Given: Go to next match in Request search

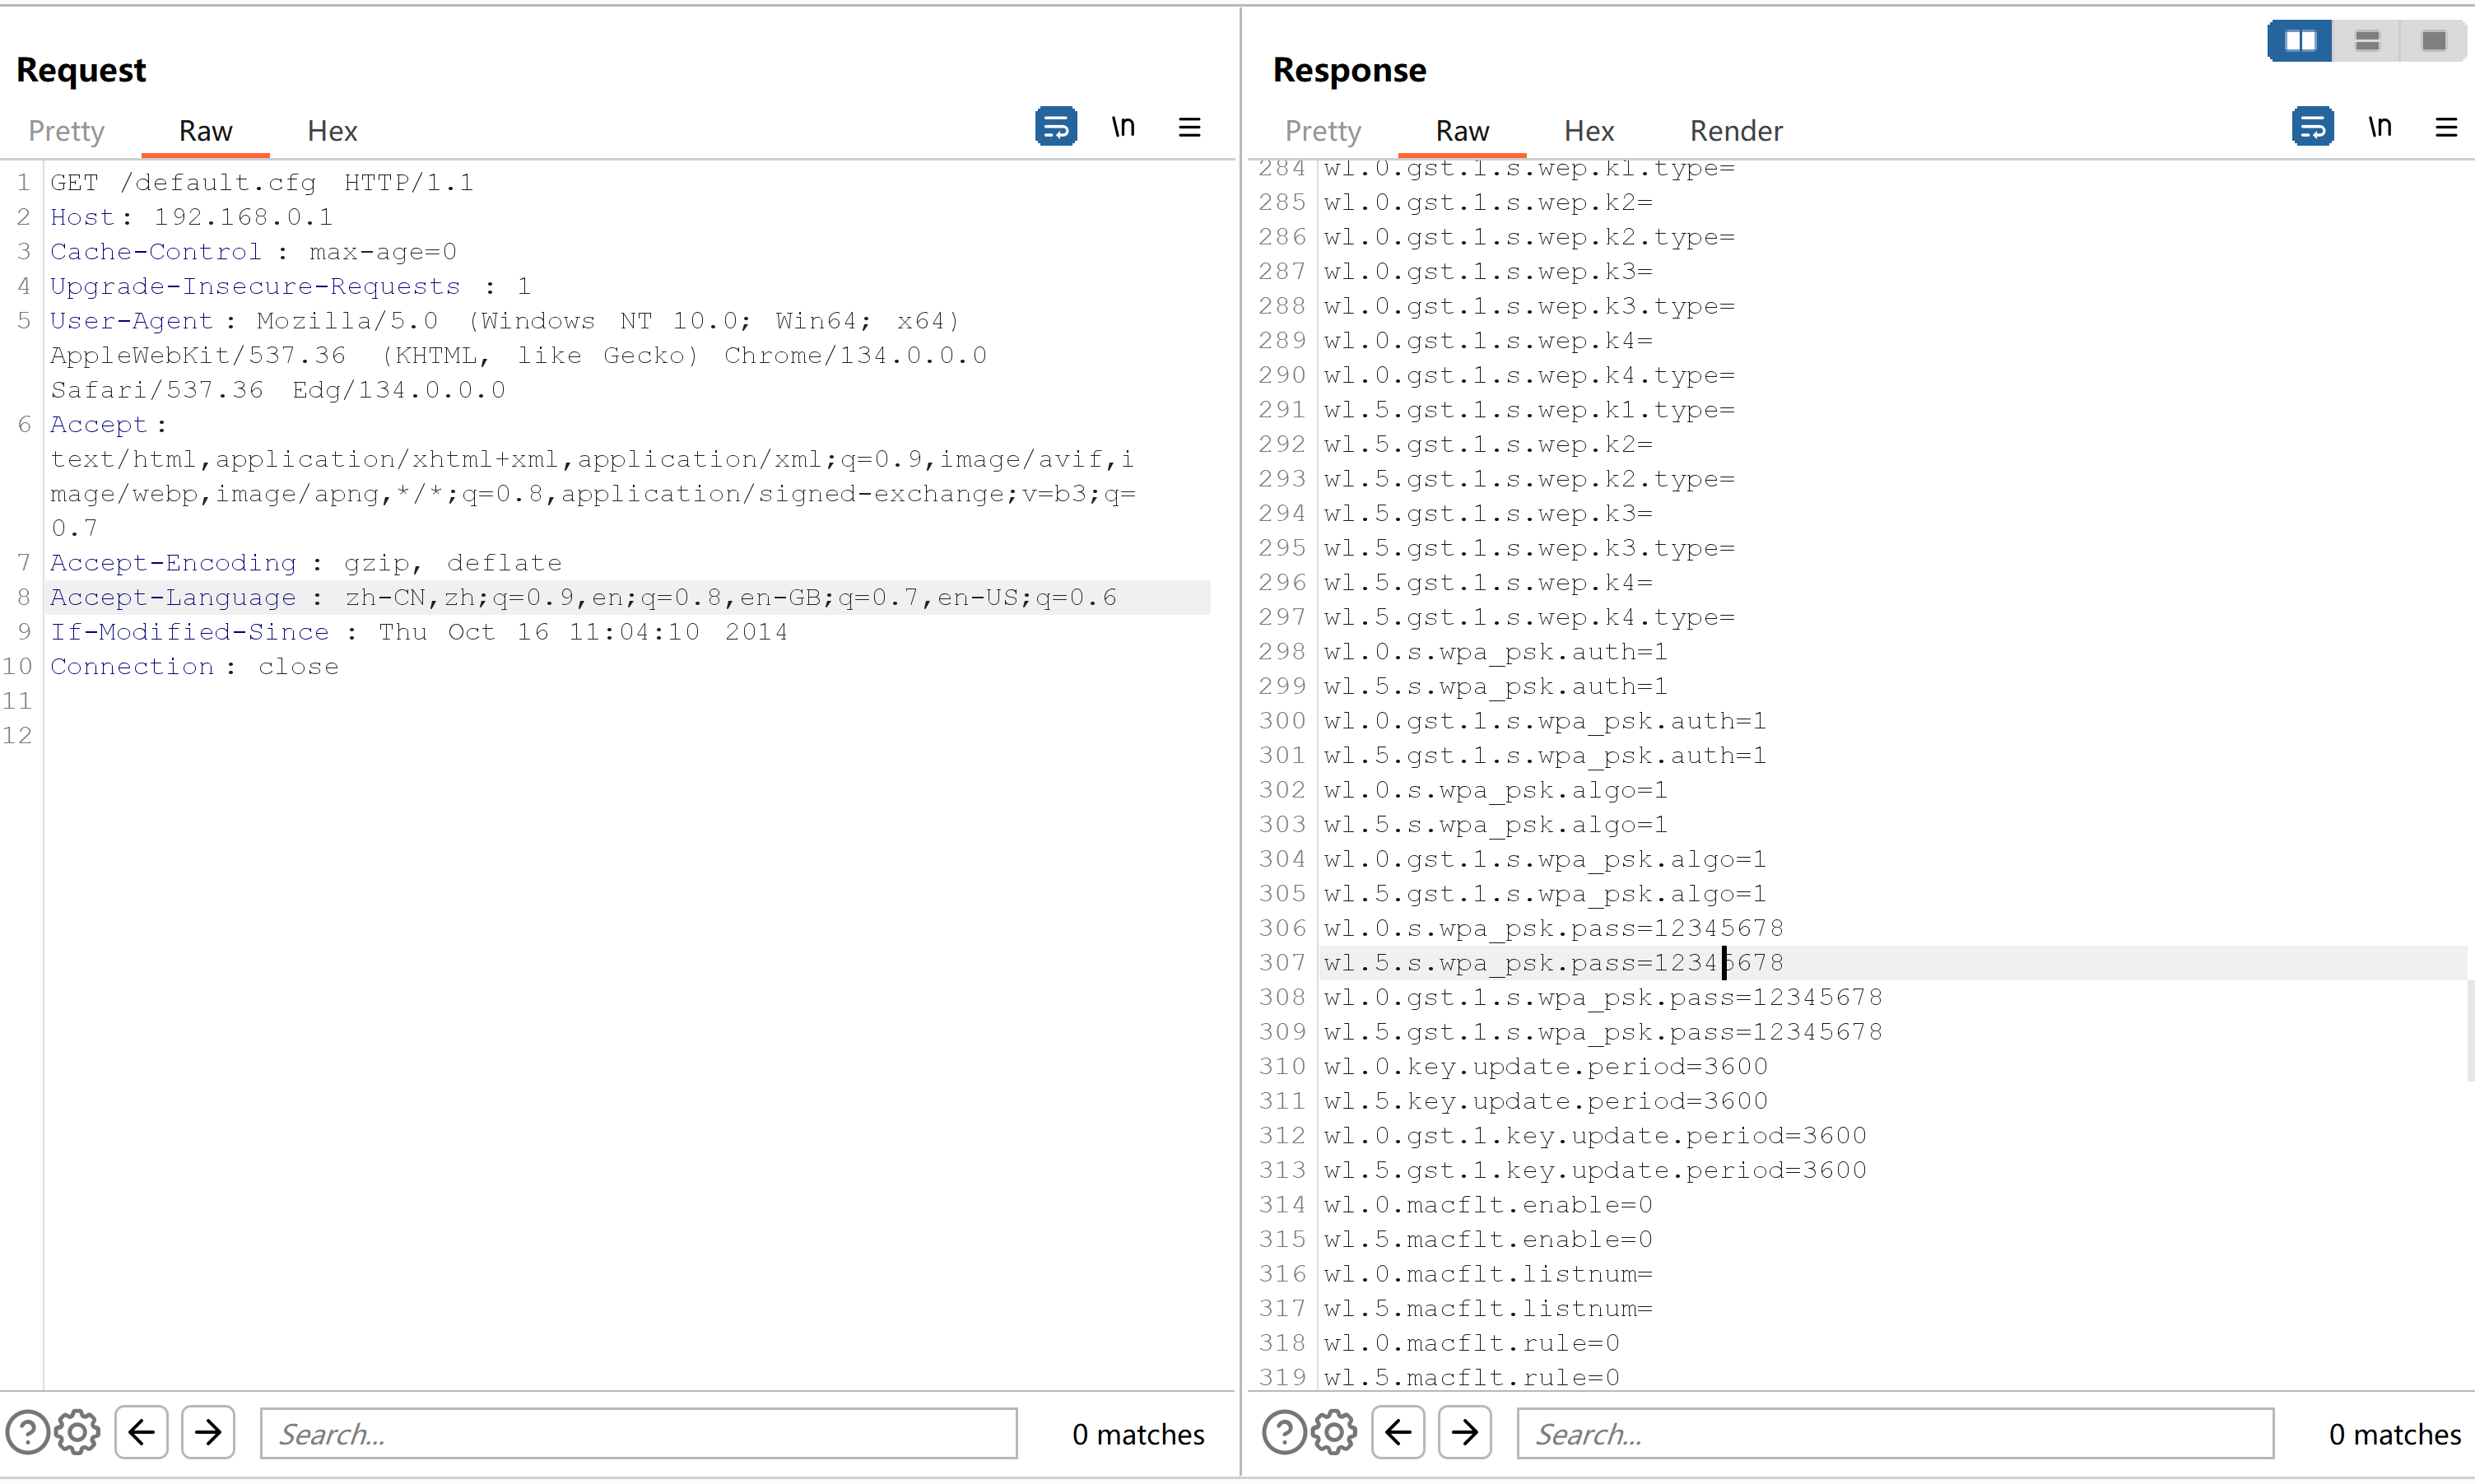Looking at the screenshot, I should [208, 1432].
